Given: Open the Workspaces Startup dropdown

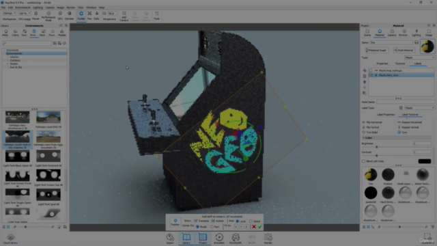Looking at the screenshot, I should click(9, 13).
